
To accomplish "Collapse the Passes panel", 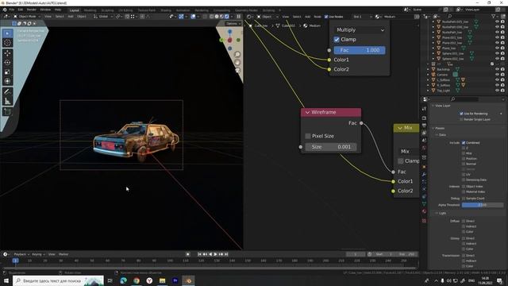I will pos(433,128).
